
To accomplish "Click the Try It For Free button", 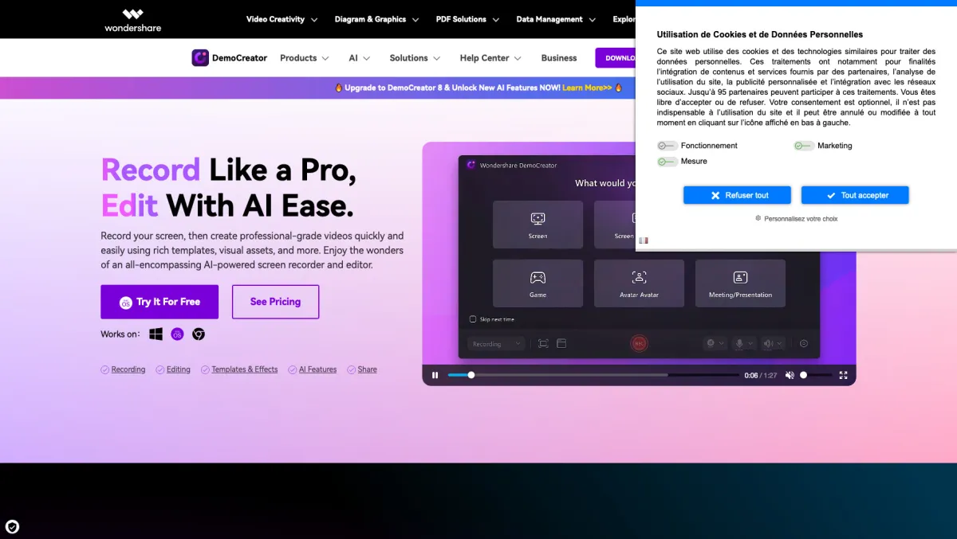I will pyautogui.click(x=159, y=302).
